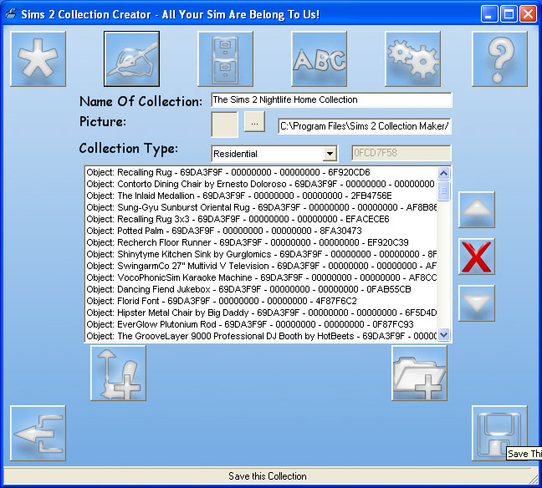
Task: Minimize the Collection Creator window
Action: pos(488,14)
